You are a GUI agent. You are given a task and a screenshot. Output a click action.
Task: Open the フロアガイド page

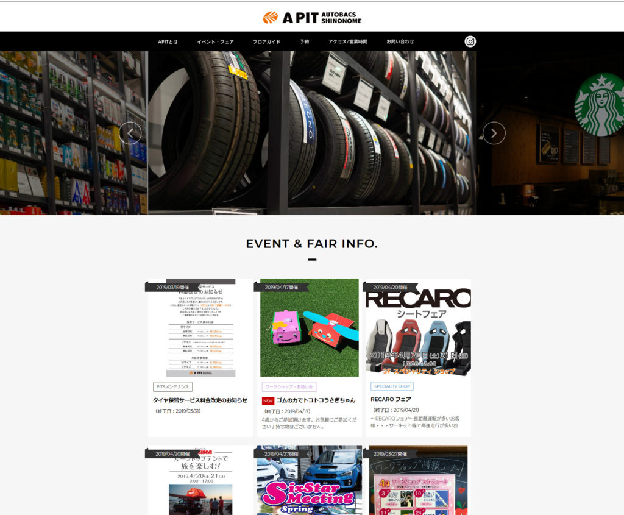click(266, 41)
